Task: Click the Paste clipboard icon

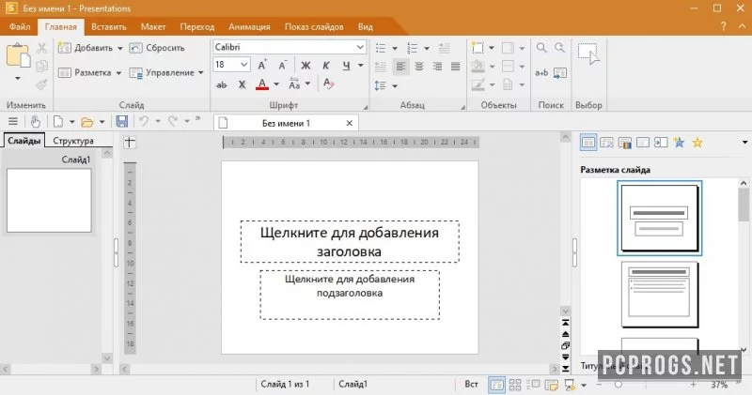Action: pyautogui.click(x=18, y=56)
